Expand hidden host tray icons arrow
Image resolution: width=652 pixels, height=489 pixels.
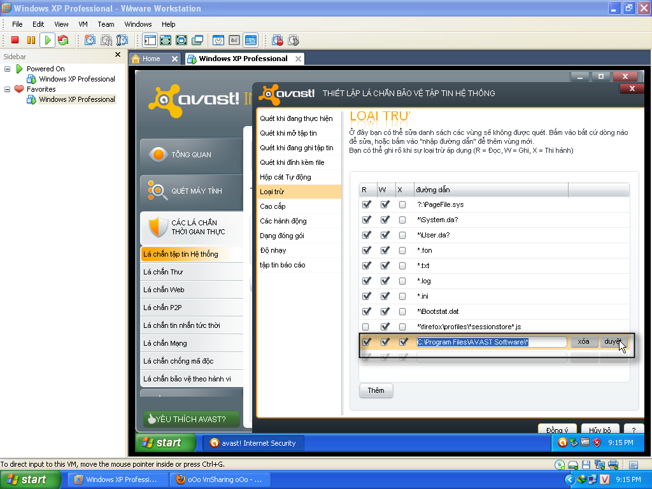(570, 480)
